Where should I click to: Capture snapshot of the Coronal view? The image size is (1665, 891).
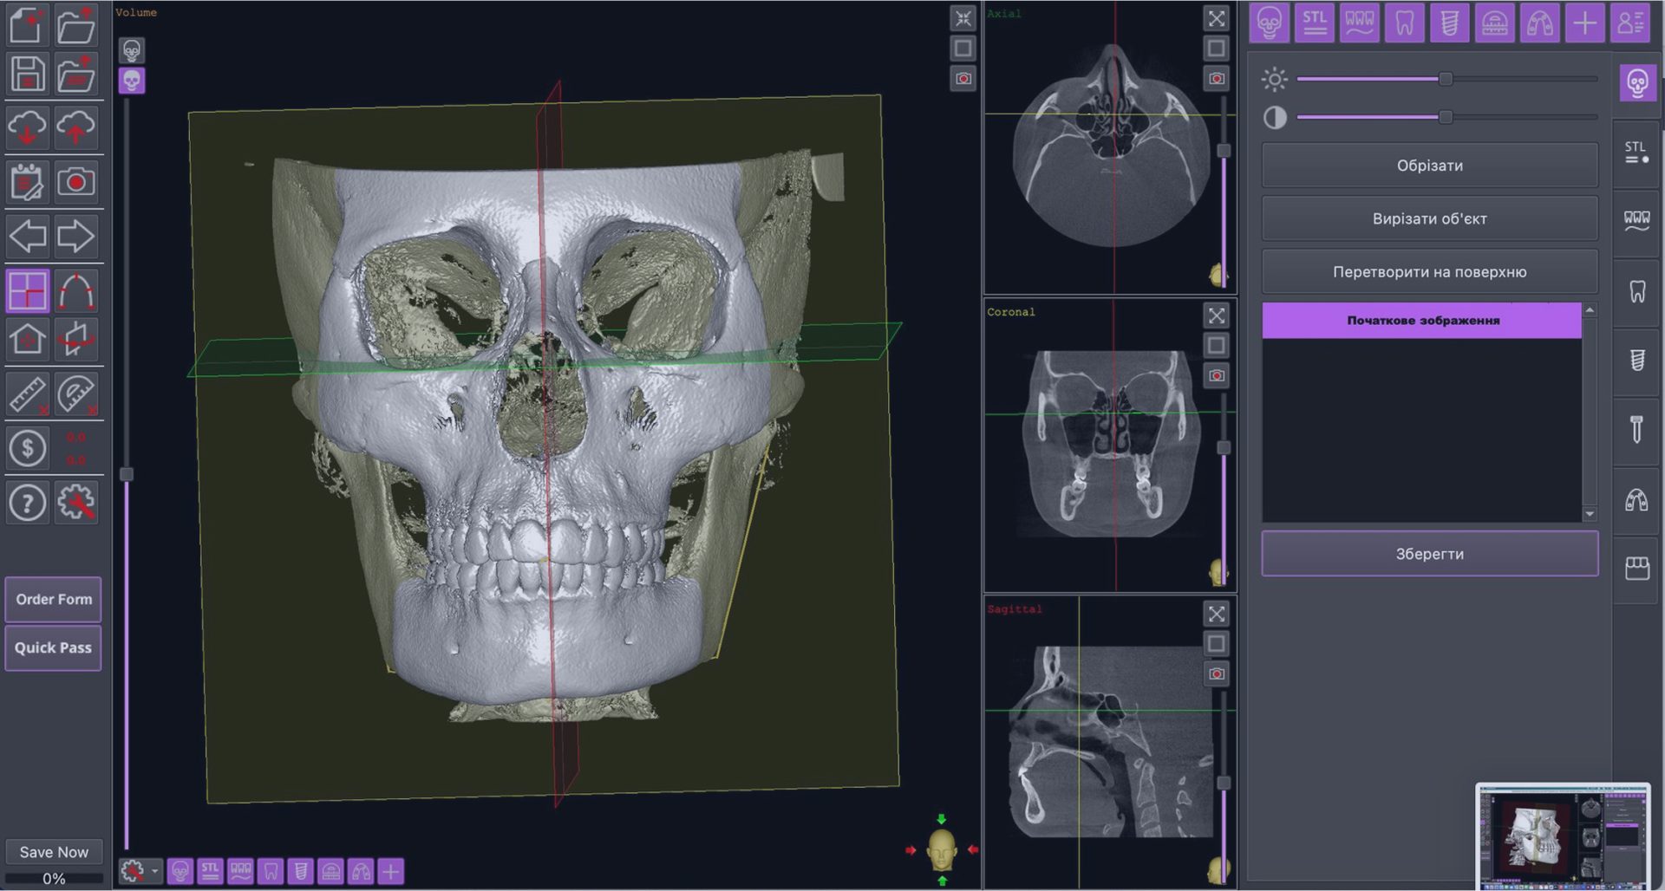coord(1217,375)
